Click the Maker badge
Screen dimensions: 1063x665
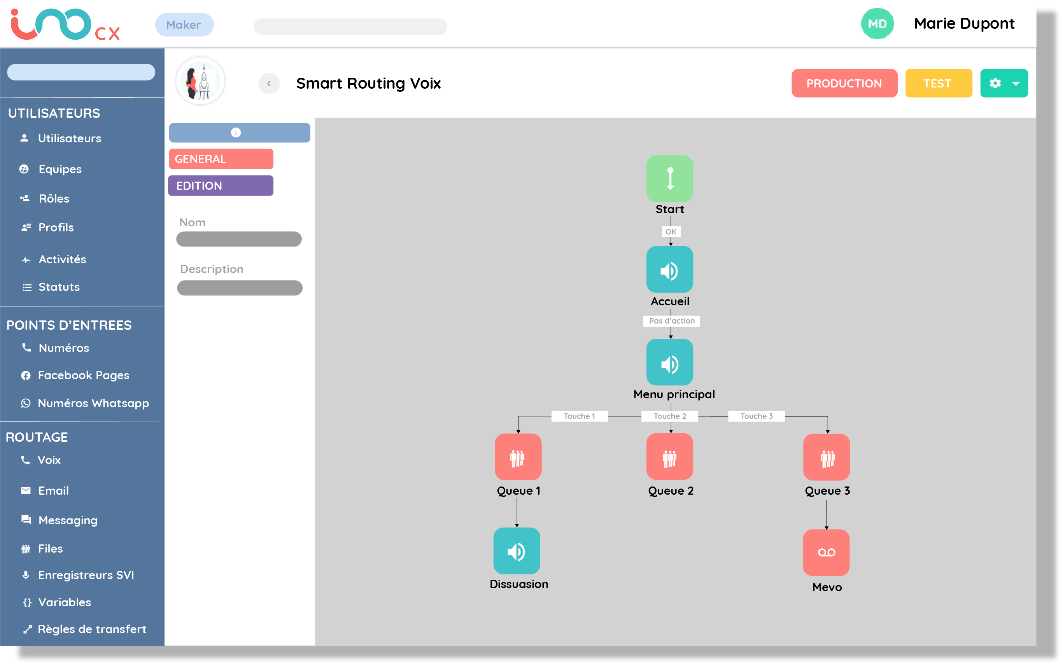click(184, 24)
